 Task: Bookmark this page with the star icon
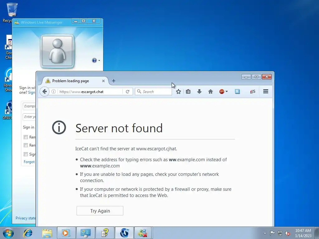pos(179,92)
